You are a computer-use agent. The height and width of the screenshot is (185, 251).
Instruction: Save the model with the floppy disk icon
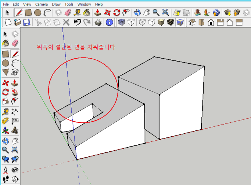27,22
